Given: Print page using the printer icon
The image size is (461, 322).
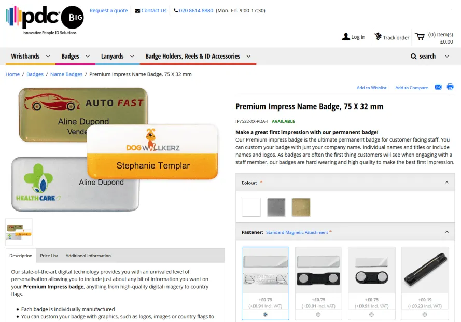Looking at the screenshot, I should point(450,87).
